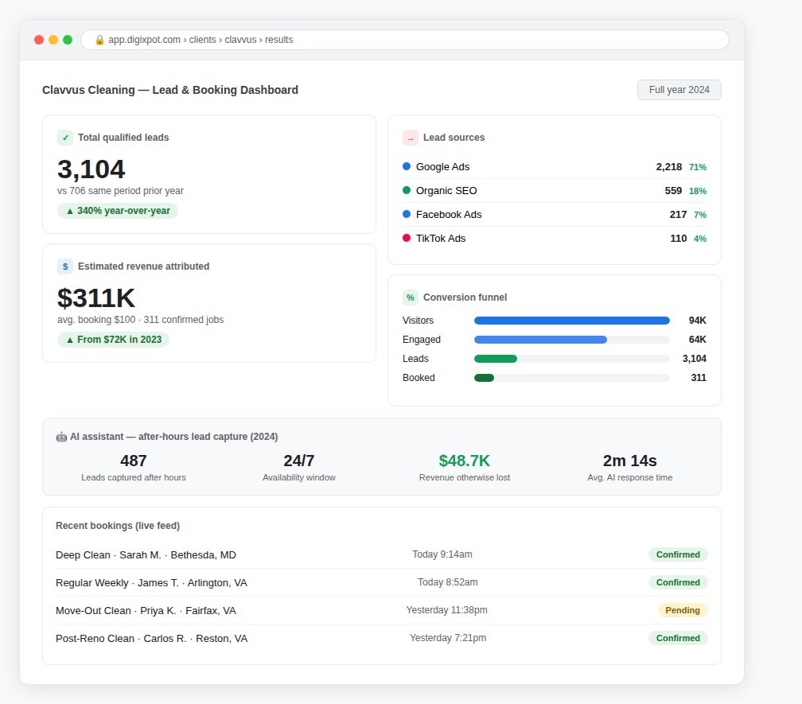Click the browser address bar URL field
The image size is (802, 704).
click(404, 40)
